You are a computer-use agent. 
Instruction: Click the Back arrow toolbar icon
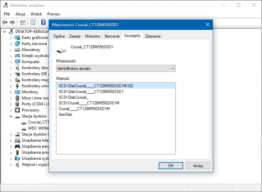point(5,22)
